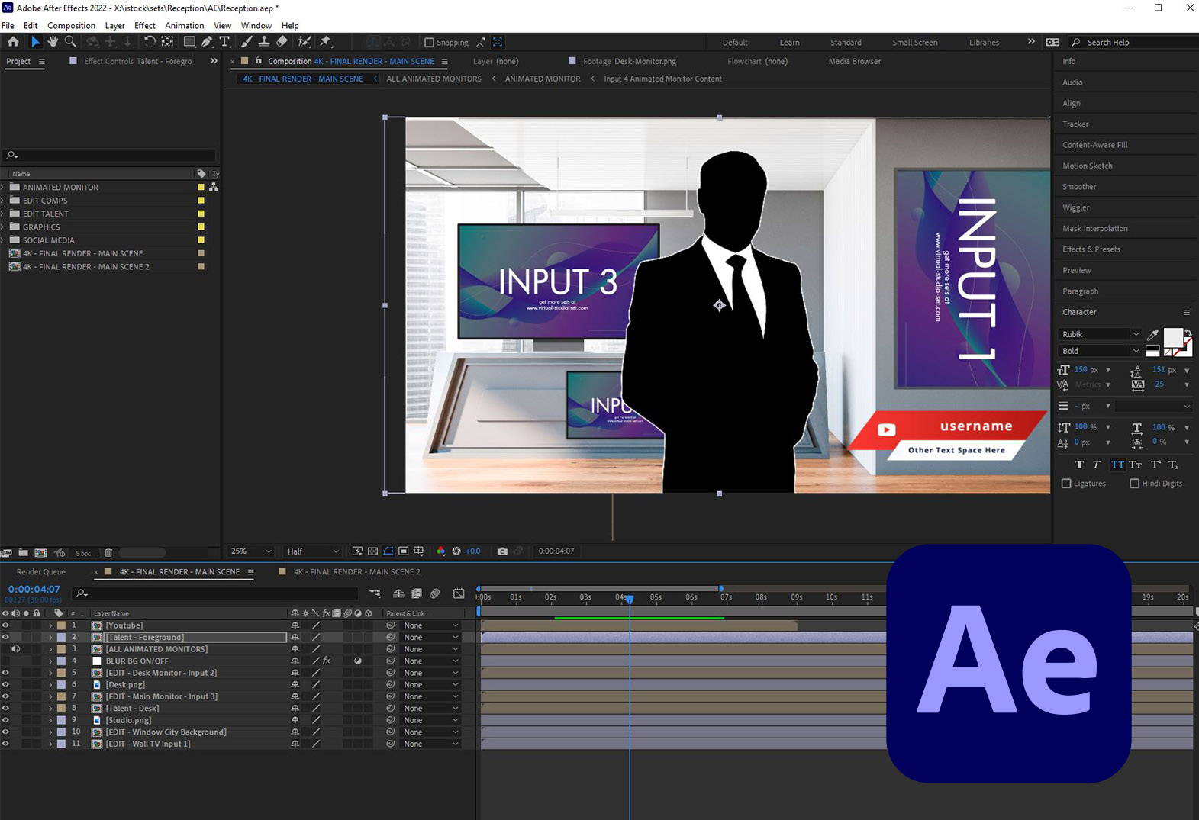Viewport: 1199px width, 820px height.
Task: Hide the Youtube layer with eye icon
Action: point(5,625)
